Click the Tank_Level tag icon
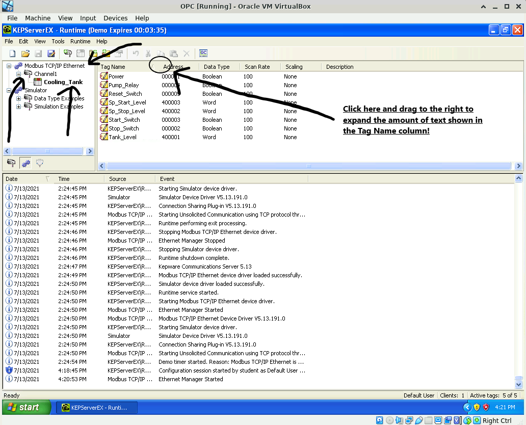The height and width of the screenshot is (425, 526). point(103,137)
